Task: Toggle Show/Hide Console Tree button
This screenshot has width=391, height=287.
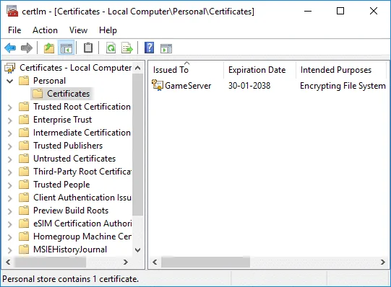Action: pyautogui.click(x=66, y=48)
